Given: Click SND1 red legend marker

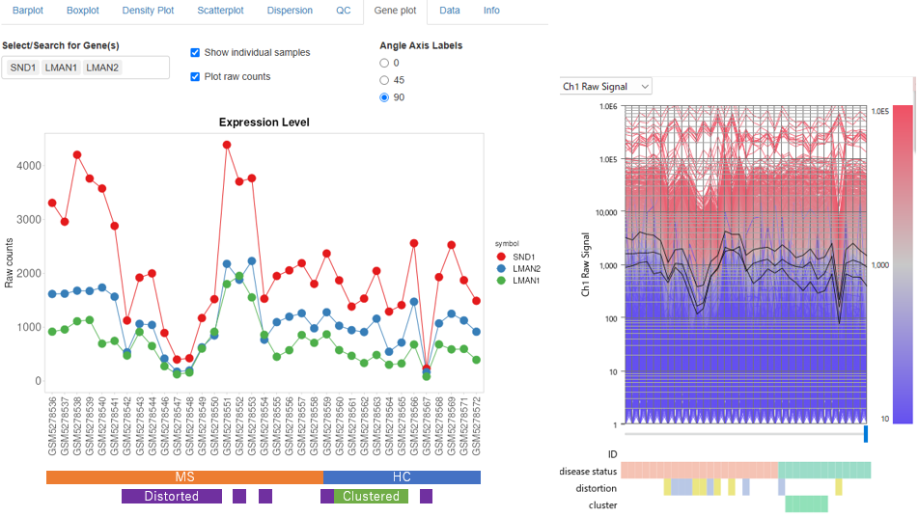Looking at the screenshot, I should [x=501, y=257].
